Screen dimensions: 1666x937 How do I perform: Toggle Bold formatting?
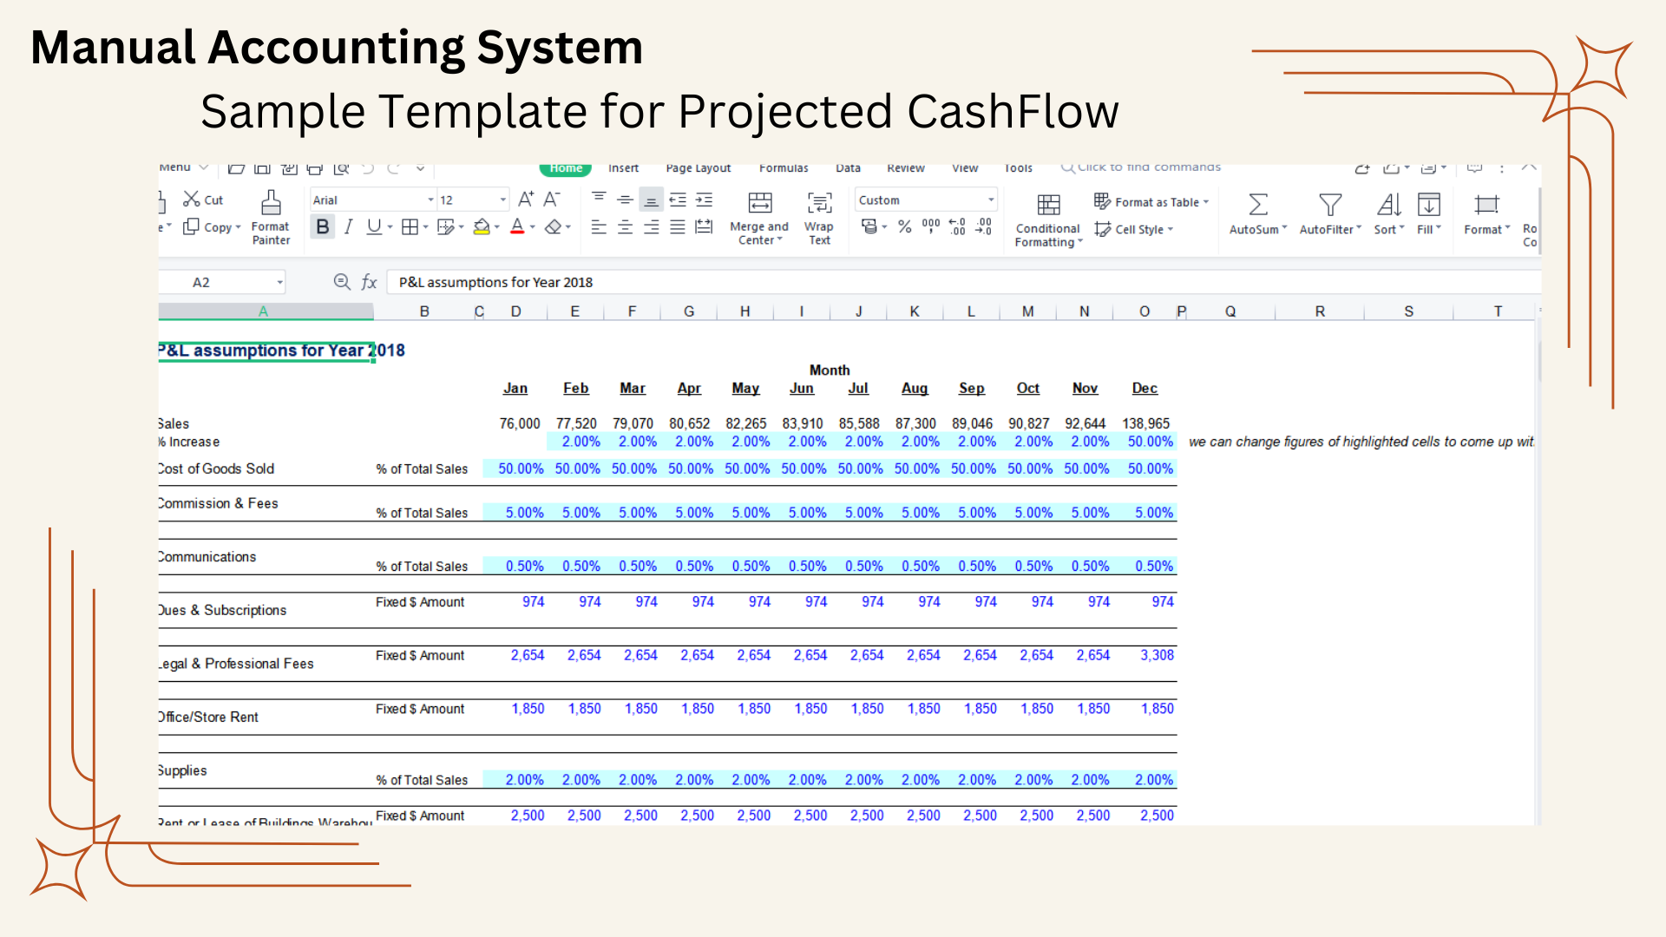coord(323,226)
